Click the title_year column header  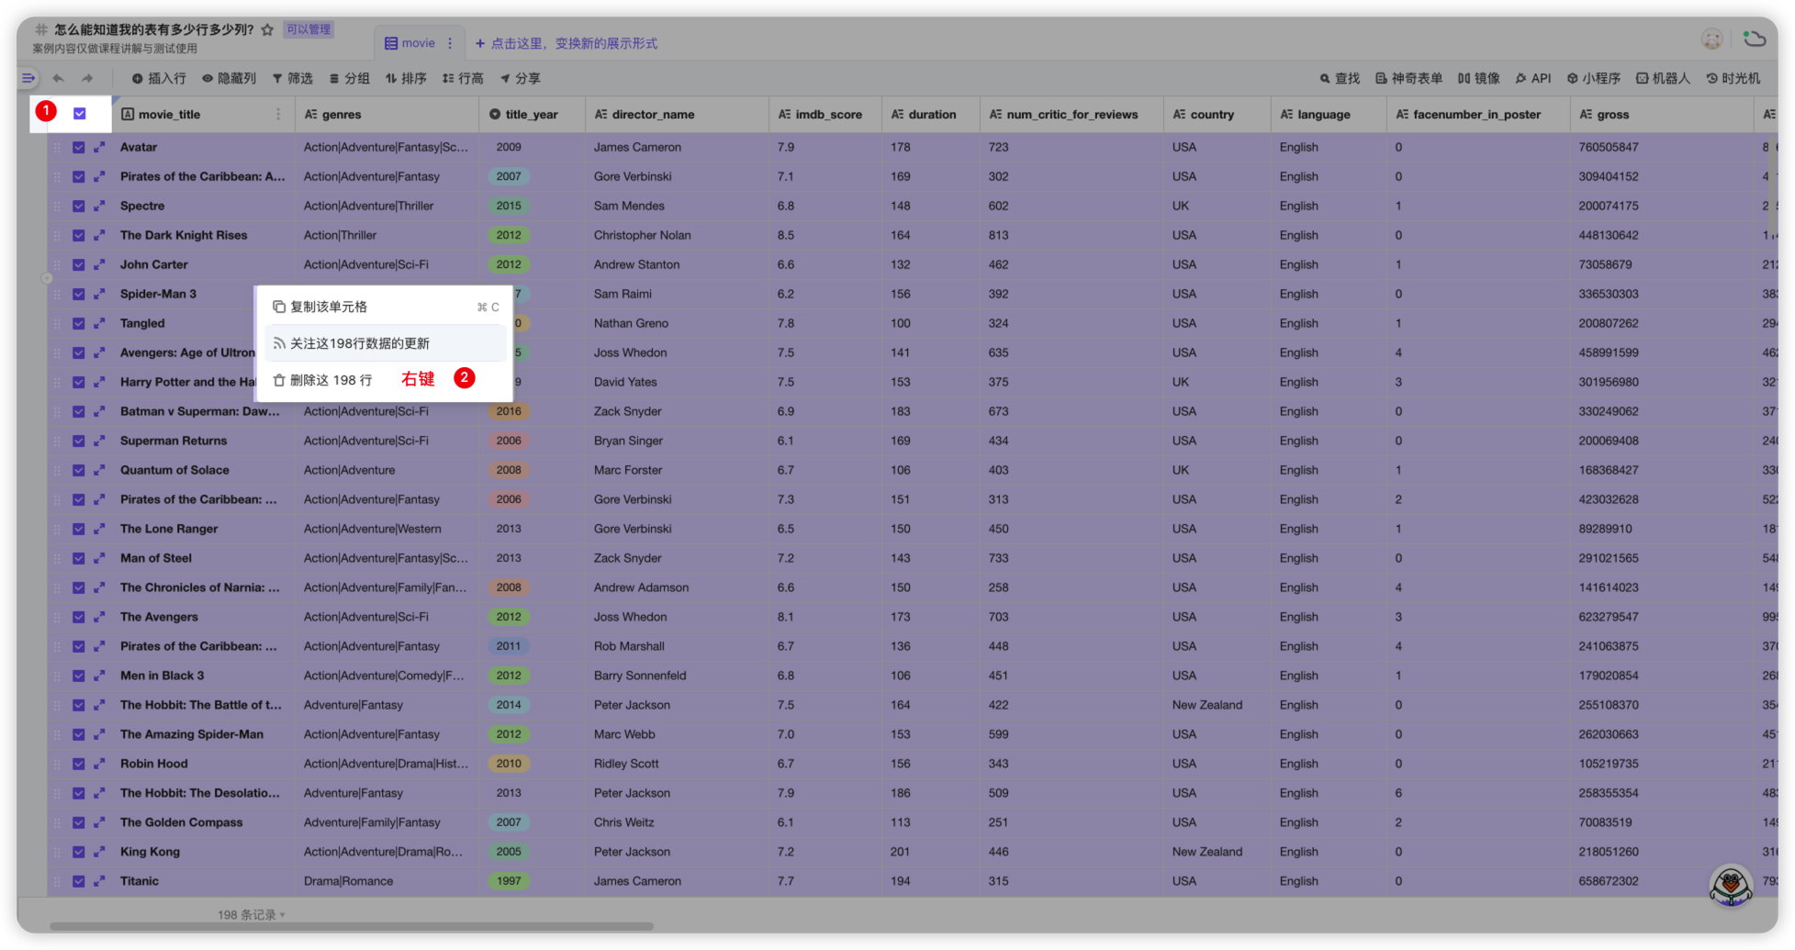pyautogui.click(x=532, y=115)
